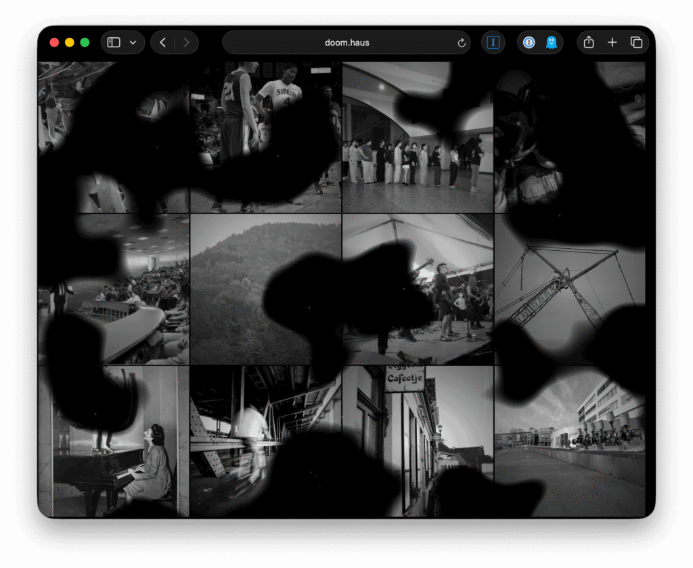Go back using the back arrow
The height and width of the screenshot is (568, 693).
pyautogui.click(x=162, y=43)
